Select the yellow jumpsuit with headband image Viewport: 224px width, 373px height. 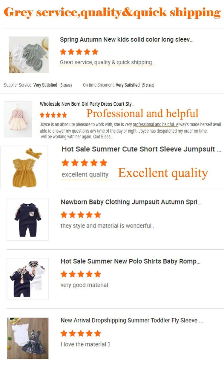pos(24,167)
